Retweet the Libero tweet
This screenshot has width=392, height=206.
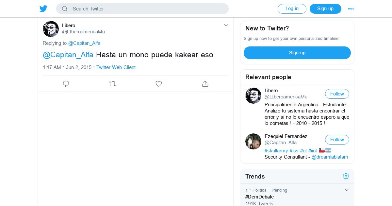[x=112, y=84]
